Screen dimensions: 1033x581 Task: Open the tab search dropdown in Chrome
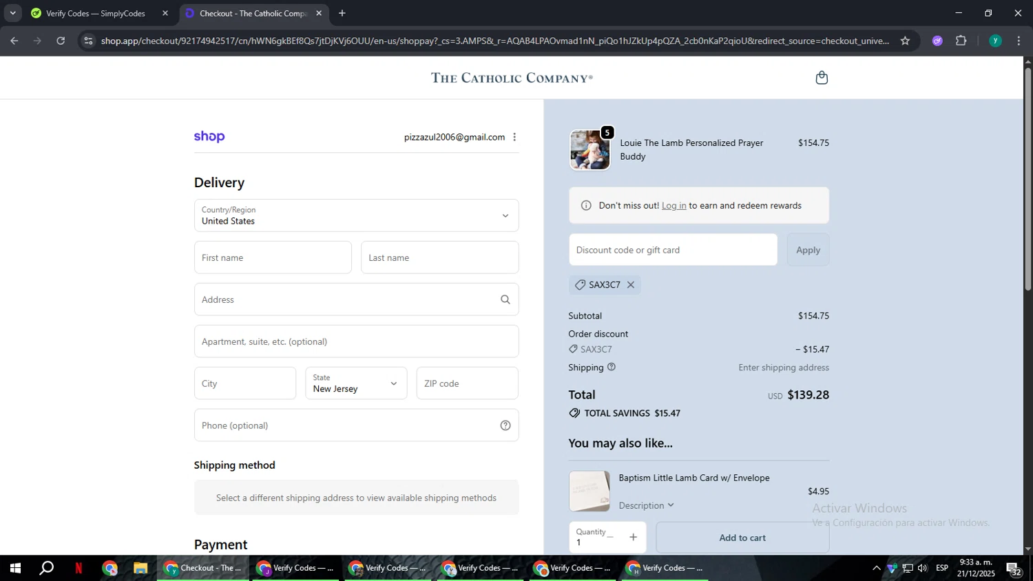12,13
